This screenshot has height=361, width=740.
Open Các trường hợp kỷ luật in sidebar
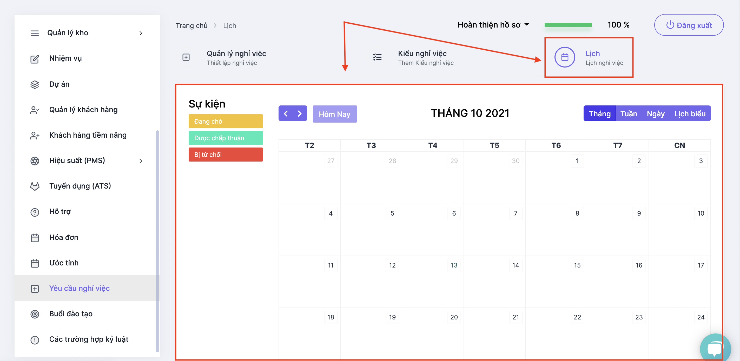point(87,339)
